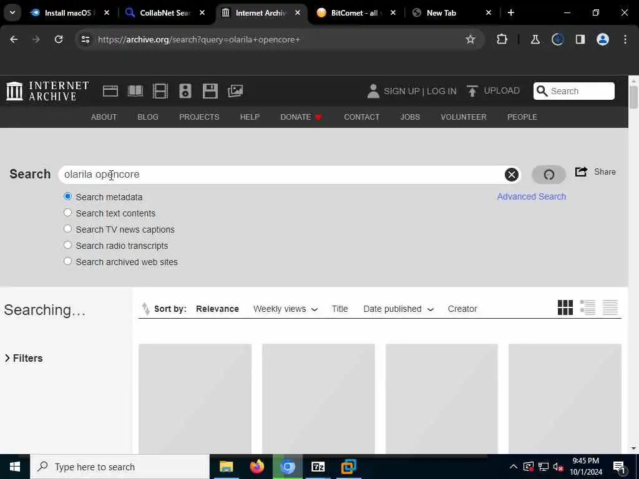Clear the olarila opencore search query
The image size is (639, 479).
[x=512, y=175]
